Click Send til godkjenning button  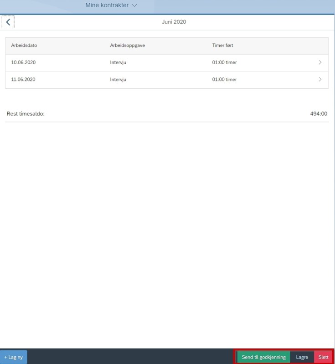[263, 357]
